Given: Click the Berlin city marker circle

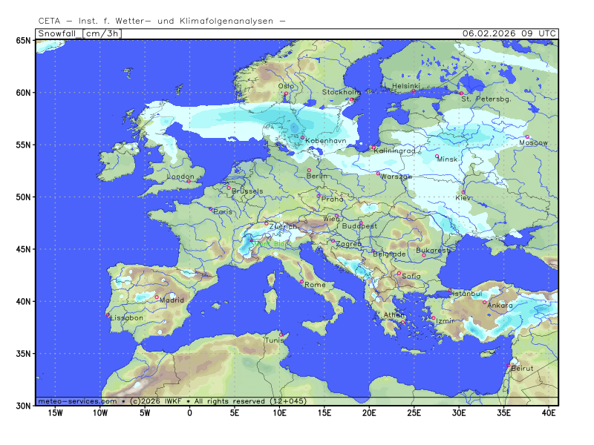Looking at the screenshot, I should (x=310, y=171).
